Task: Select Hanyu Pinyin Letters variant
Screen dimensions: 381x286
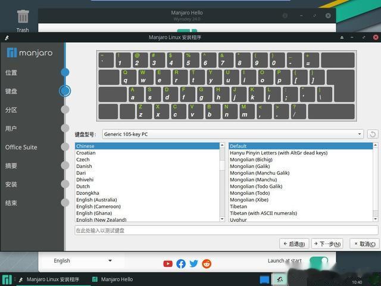Action: [301, 153]
